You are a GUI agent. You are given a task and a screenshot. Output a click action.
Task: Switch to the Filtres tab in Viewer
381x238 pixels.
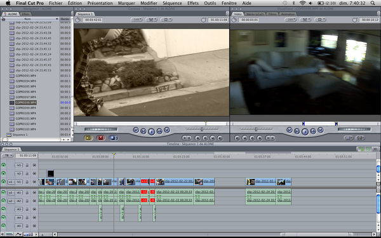272,14
